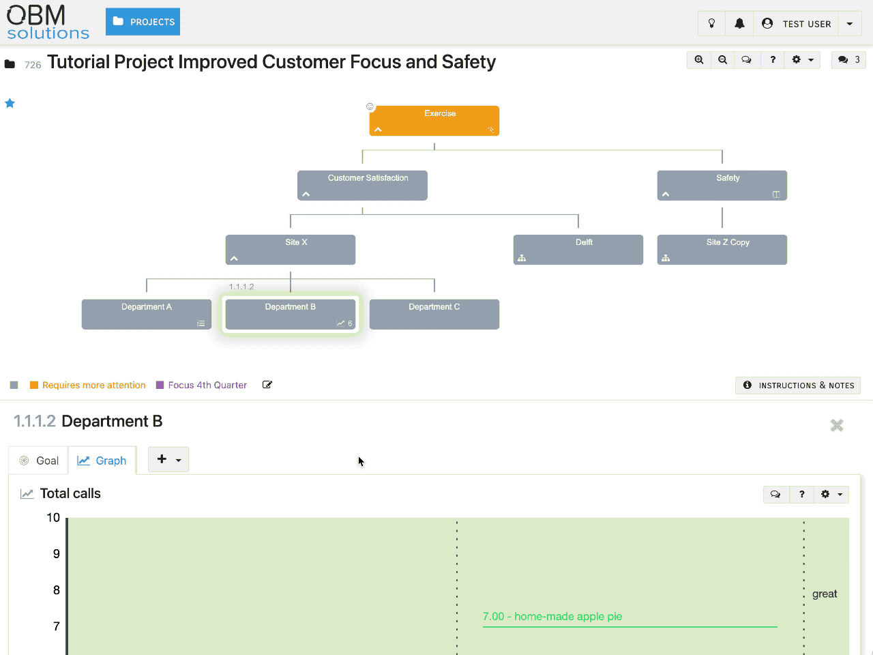This screenshot has width=873, height=655.
Task: Mark project as favorite with star
Action: 10,104
